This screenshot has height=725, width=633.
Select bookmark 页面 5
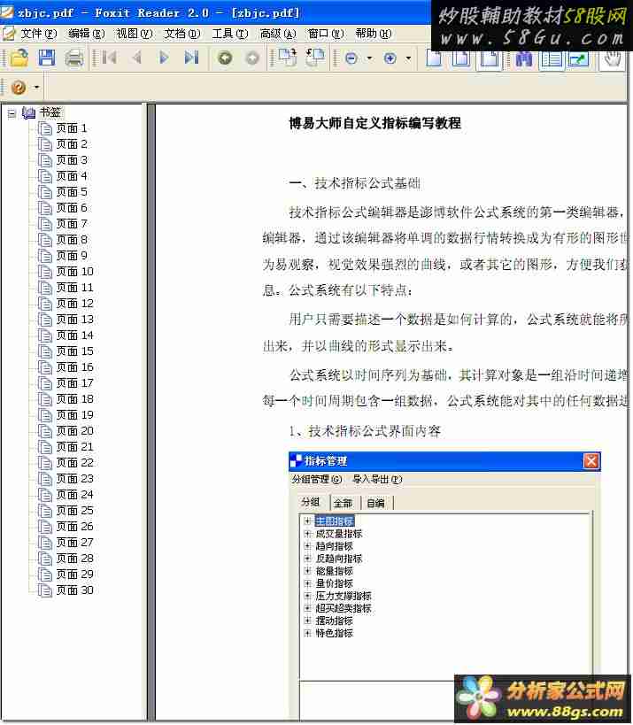point(72,192)
